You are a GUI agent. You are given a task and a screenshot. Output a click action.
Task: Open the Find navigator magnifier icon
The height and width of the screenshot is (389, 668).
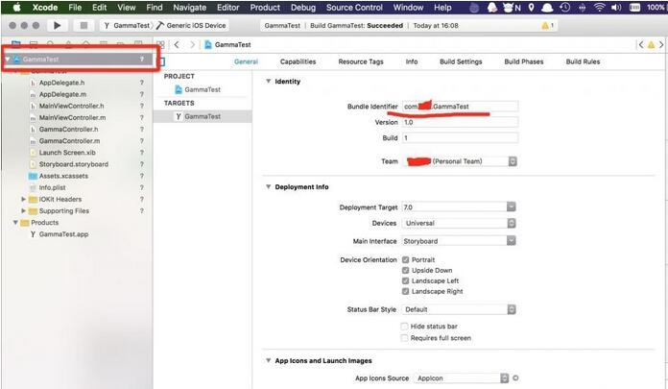click(50, 44)
